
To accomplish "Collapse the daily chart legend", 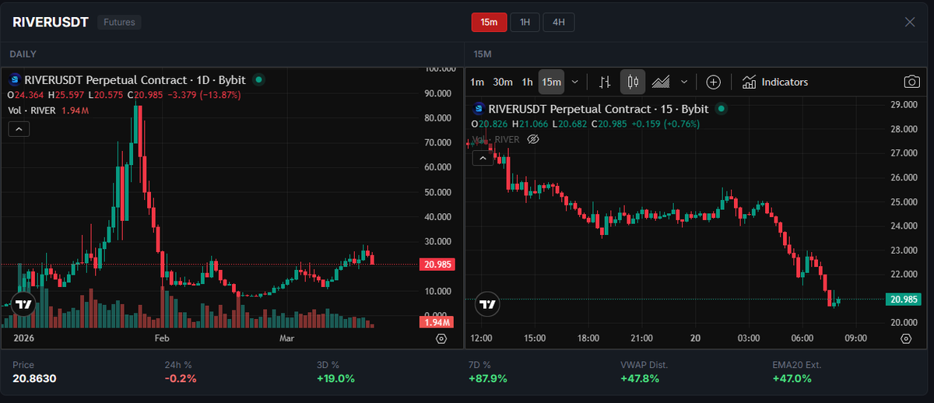I will point(19,129).
